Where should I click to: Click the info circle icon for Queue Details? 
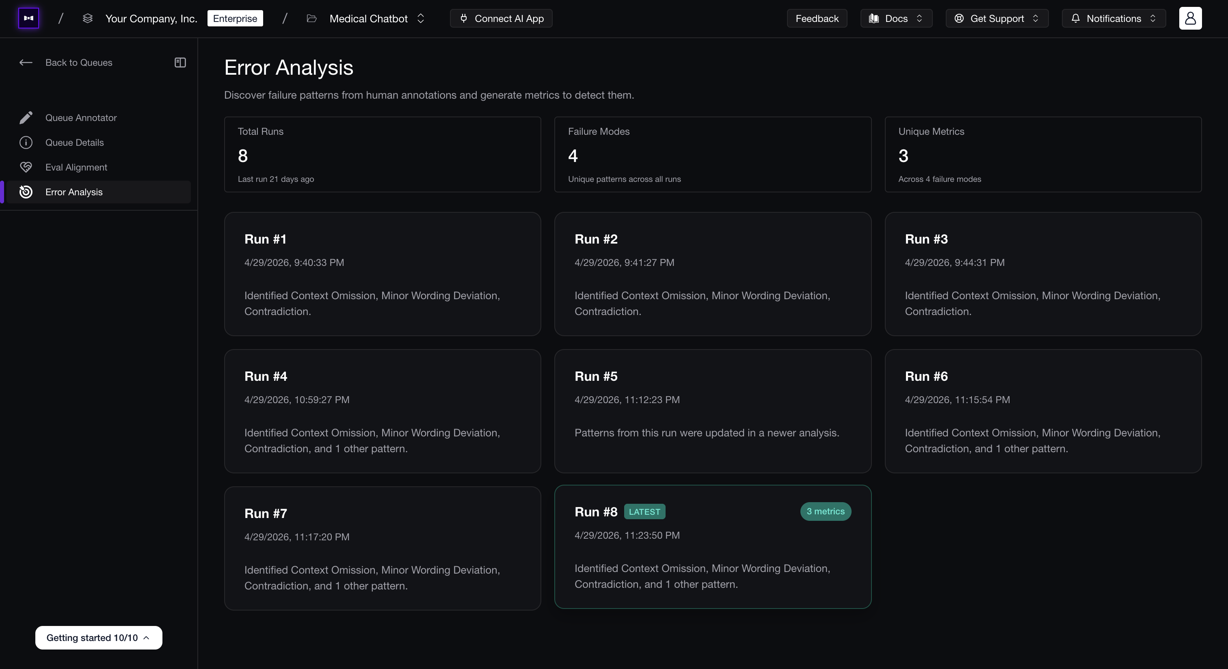[26, 142]
